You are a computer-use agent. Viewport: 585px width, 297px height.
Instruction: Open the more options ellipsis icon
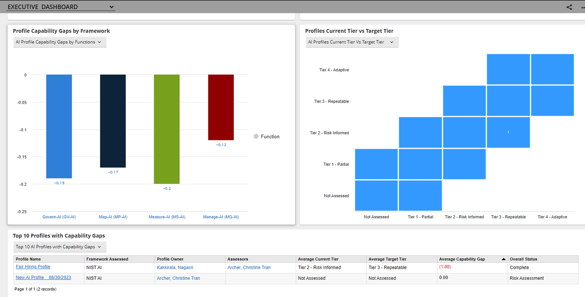pyautogui.click(x=583, y=7)
